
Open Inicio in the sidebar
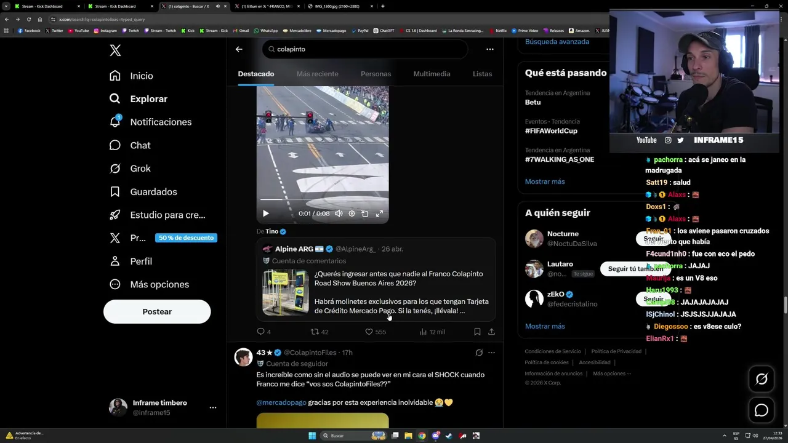click(x=131, y=76)
